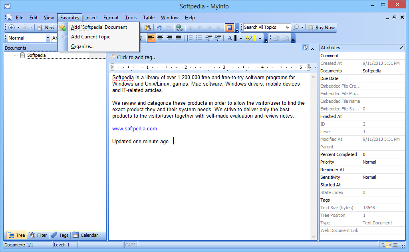Toggle Justify alignment formatting

coord(179,38)
